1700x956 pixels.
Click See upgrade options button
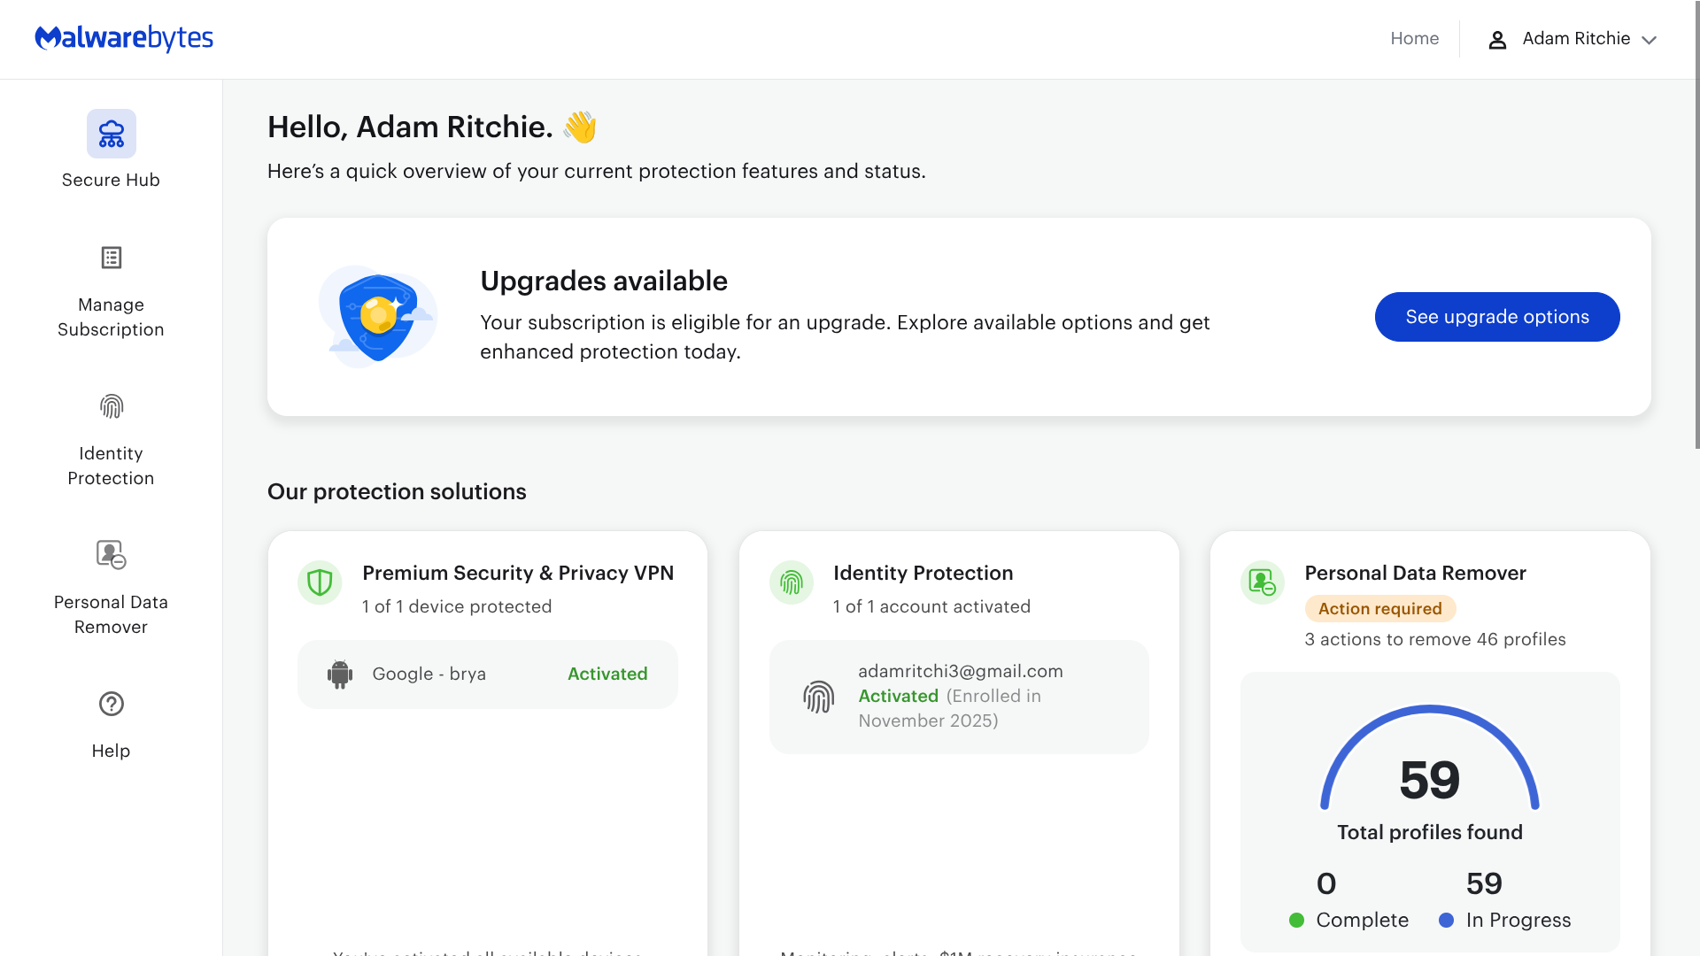coord(1497,317)
